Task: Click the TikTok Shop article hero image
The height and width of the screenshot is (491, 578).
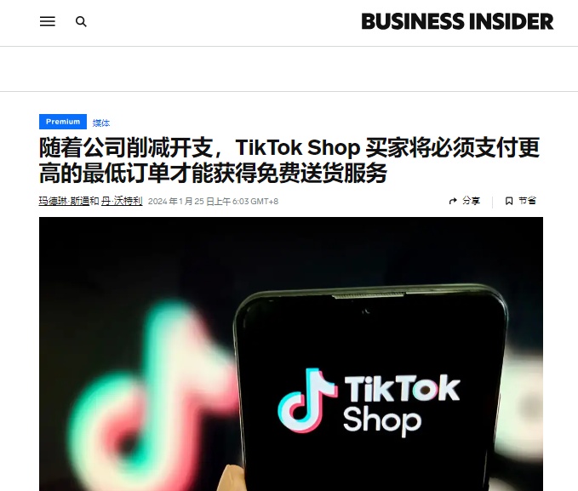Action: 291,354
